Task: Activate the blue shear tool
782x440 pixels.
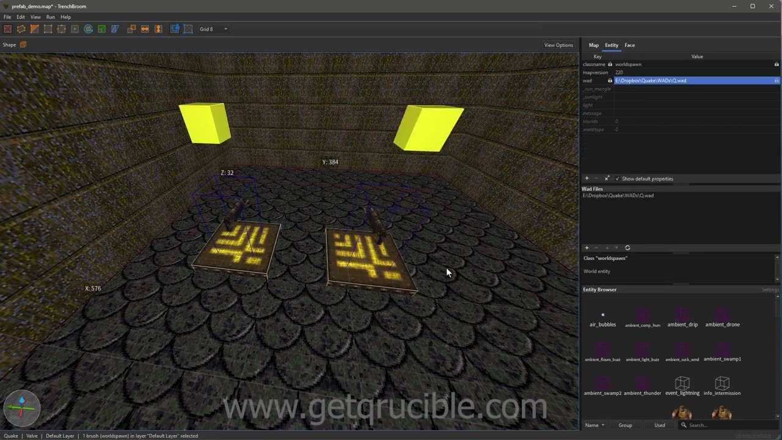Action: (x=115, y=29)
